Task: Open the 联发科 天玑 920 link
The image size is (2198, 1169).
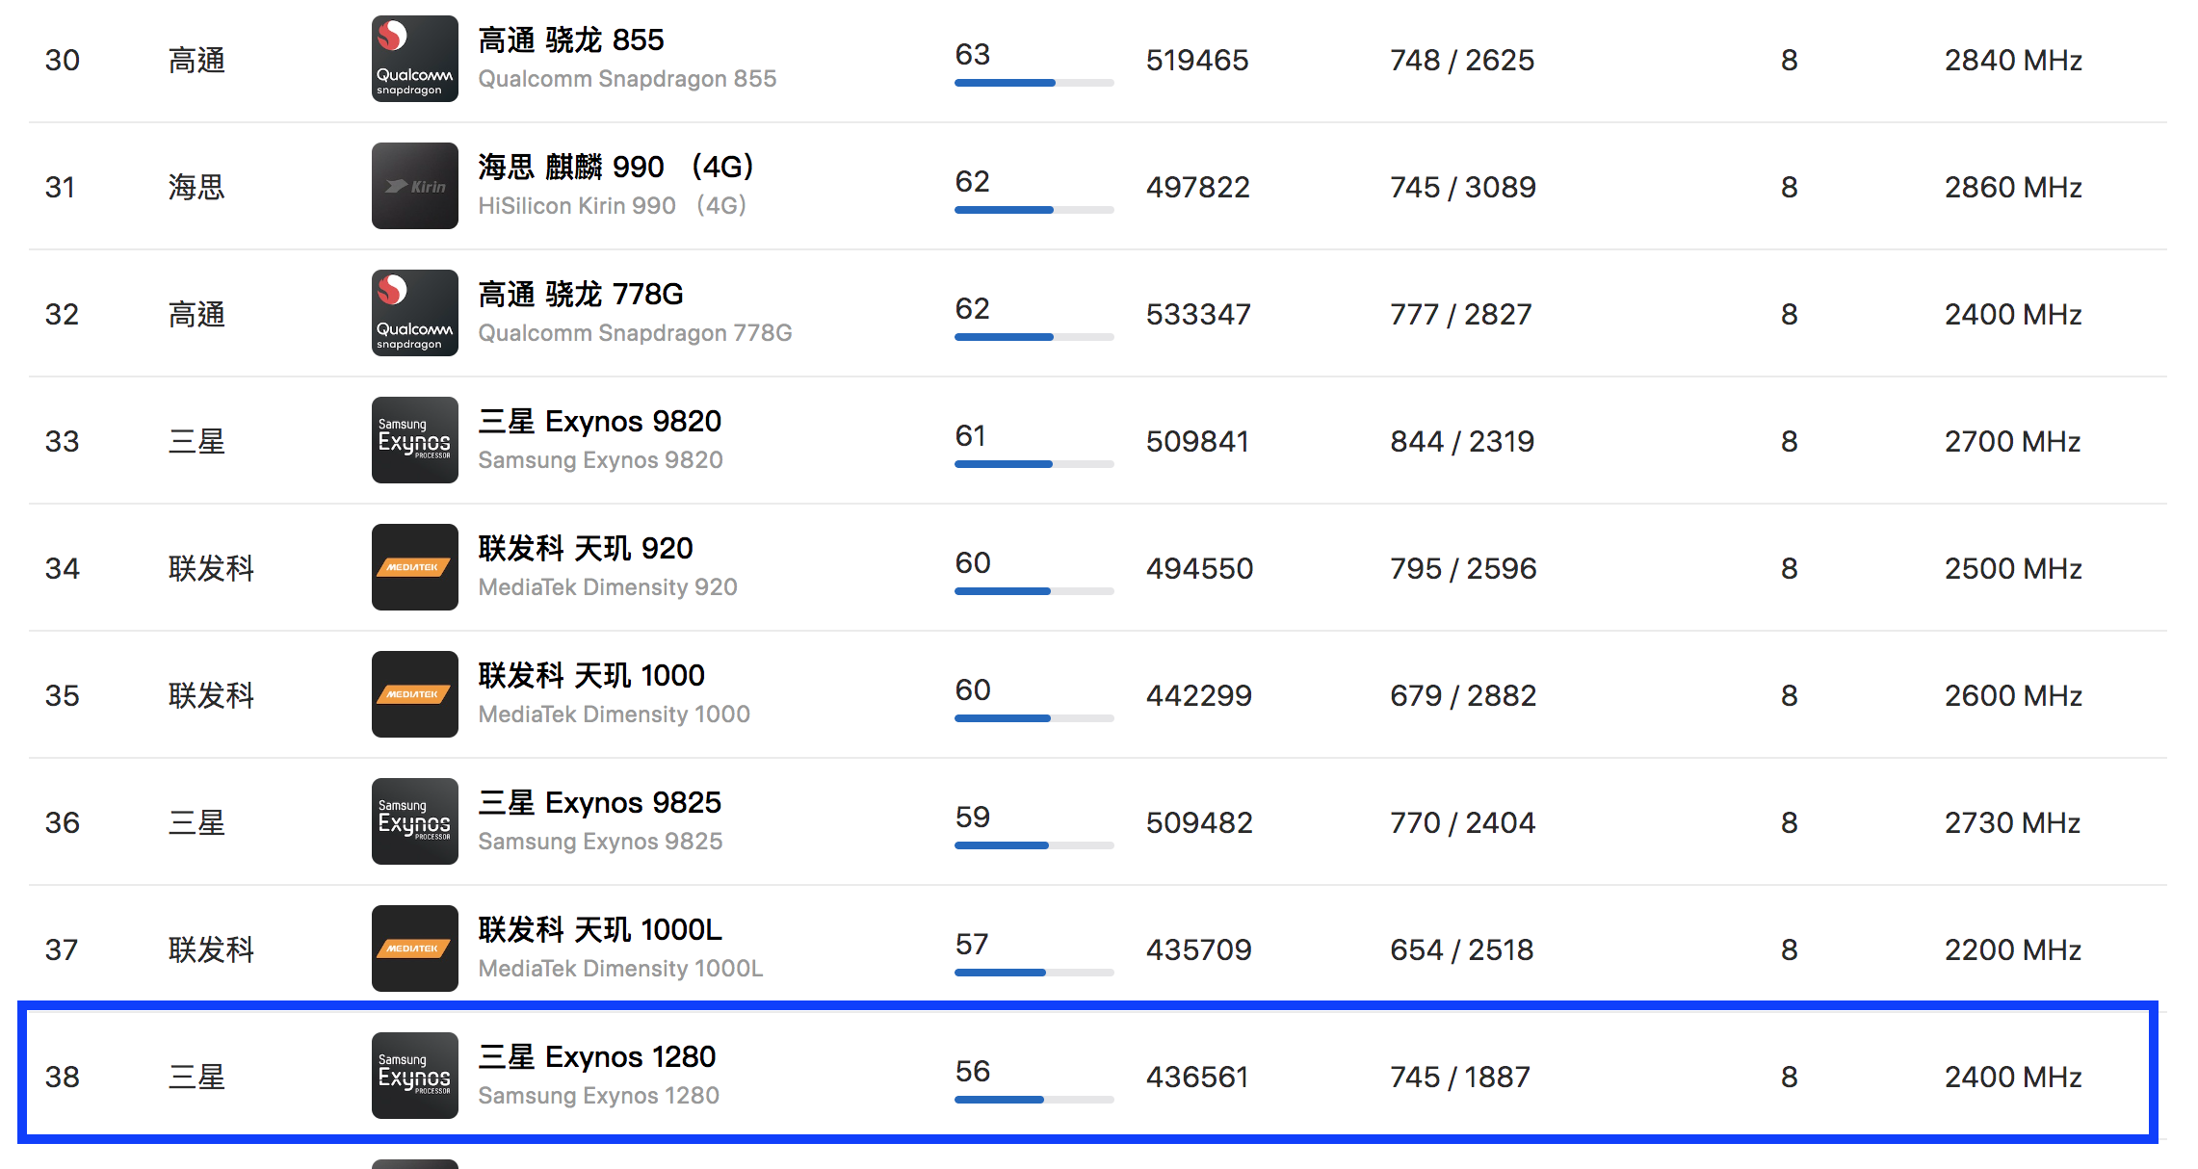Action: (586, 549)
